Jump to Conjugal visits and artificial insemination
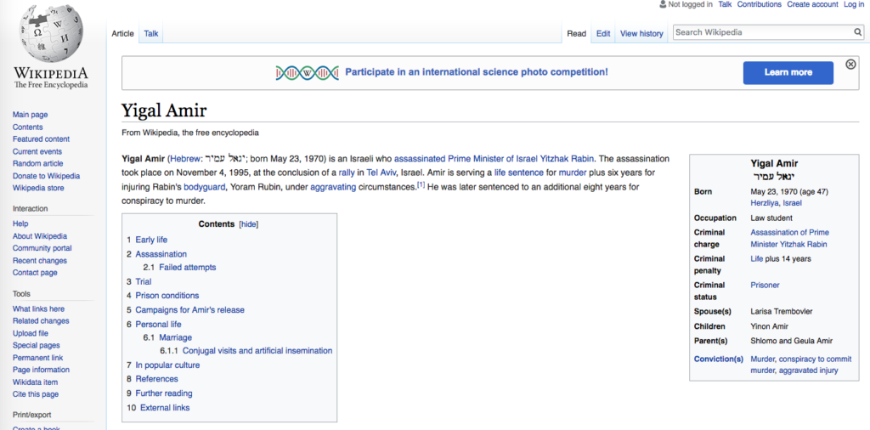The width and height of the screenshot is (870, 430). [x=257, y=351]
